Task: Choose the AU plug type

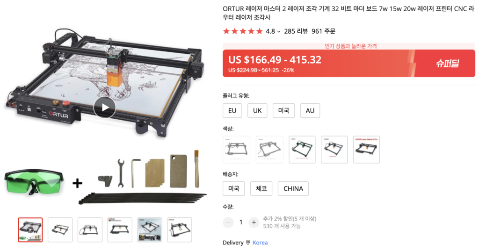Action: [x=310, y=110]
